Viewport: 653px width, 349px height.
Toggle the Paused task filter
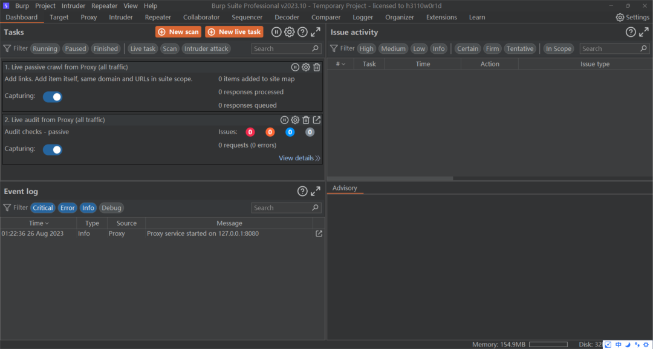(x=76, y=49)
